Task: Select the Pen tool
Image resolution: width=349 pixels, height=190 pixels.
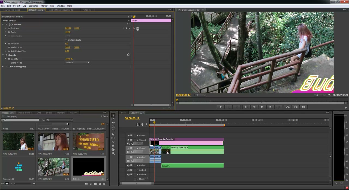Action: 113,146
